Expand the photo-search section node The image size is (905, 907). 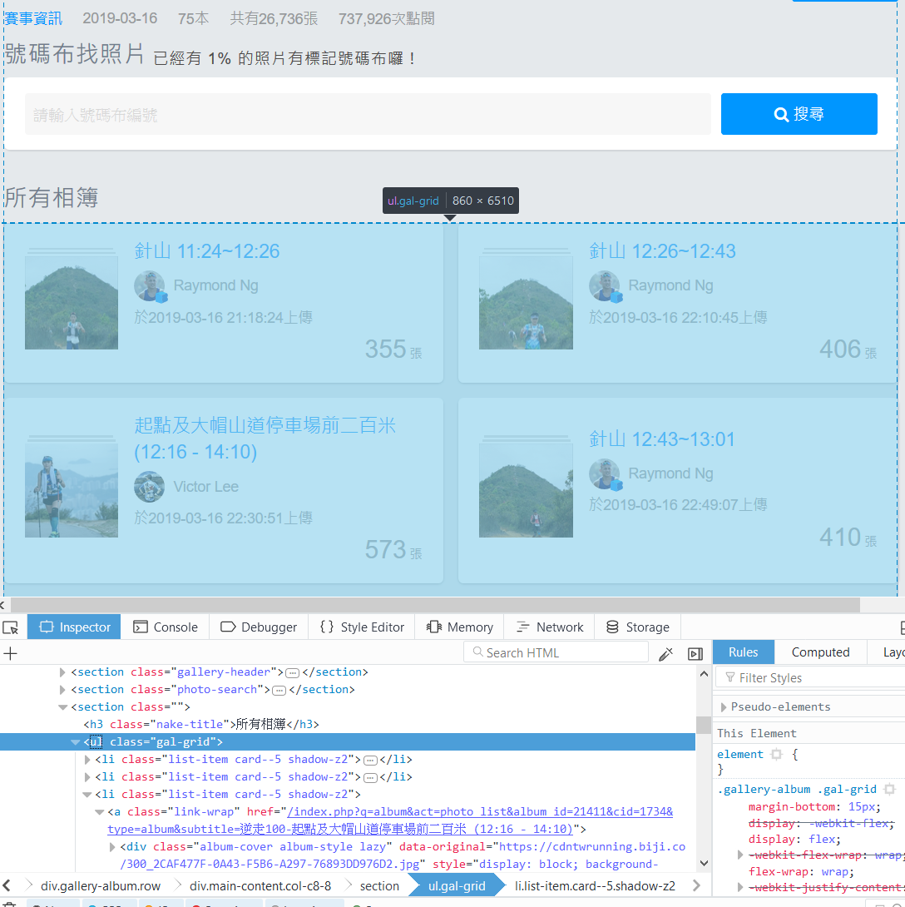pos(62,690)
